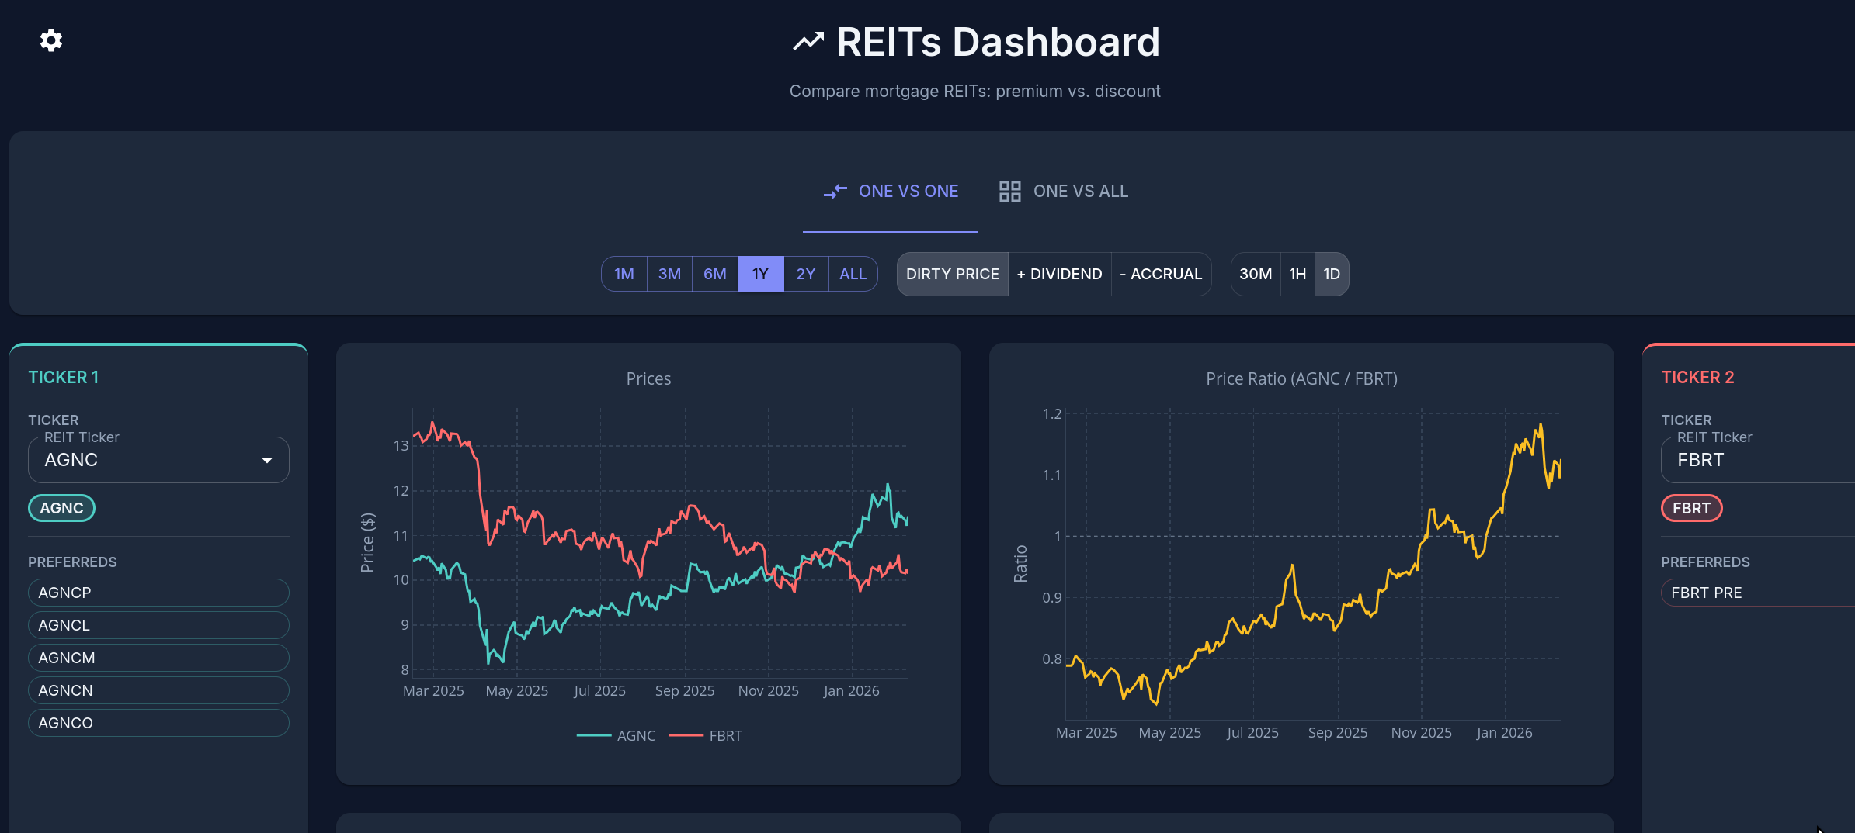
Task: Select the DIRTY PRICE mode
Action: pos(952,274)
